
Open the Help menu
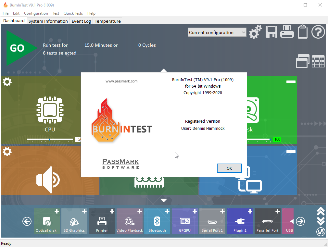91,13
